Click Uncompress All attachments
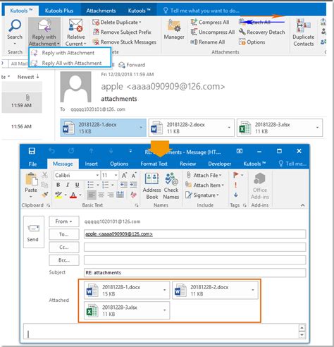Viewport: 334px width, 347px height. point(213,32)
